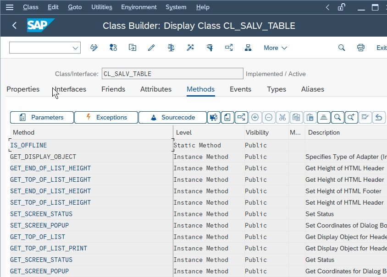Viewport: 387px width, 277px height.
Task: Click the SAP back arrow beside logo
Action: (14, 25)
